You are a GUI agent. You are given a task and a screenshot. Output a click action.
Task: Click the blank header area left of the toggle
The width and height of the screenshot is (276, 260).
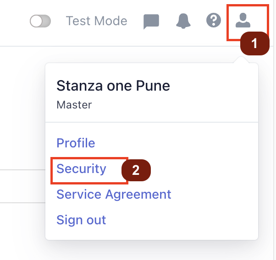(14, 21)
